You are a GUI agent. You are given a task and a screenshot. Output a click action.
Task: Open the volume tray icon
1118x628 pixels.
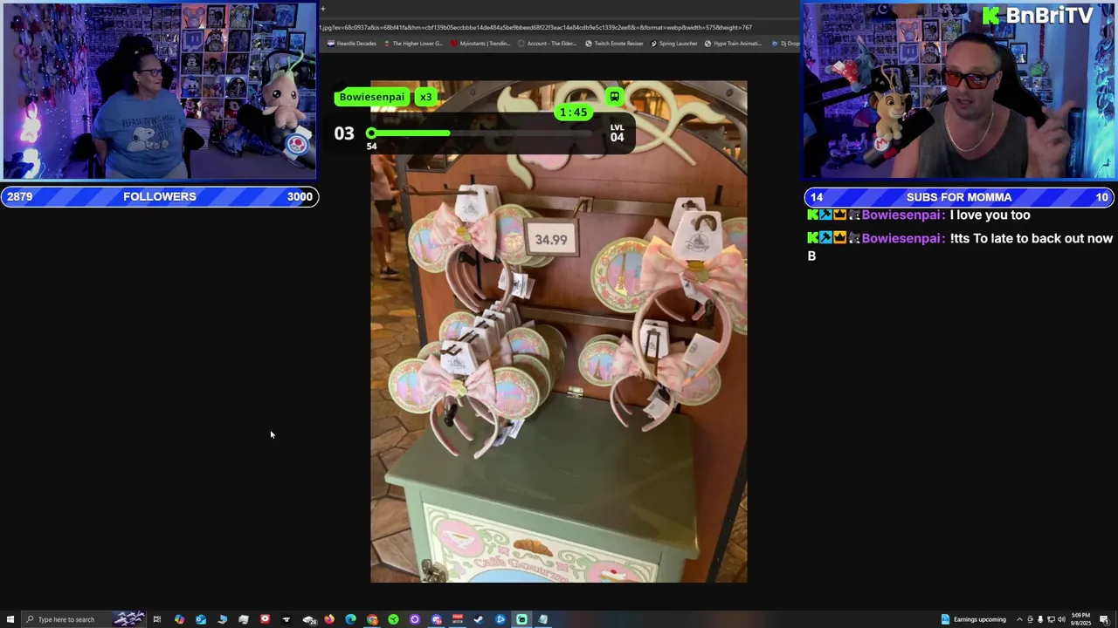(x=1061, y=619)
